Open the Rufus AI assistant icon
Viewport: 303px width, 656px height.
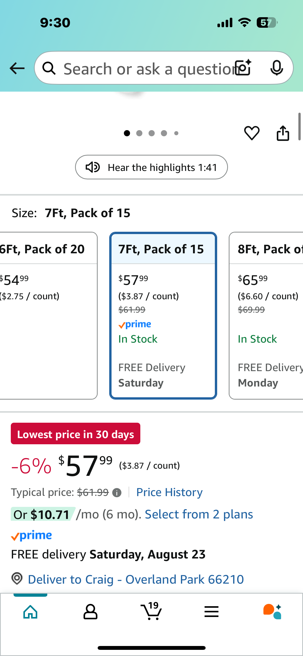[272, 611]
